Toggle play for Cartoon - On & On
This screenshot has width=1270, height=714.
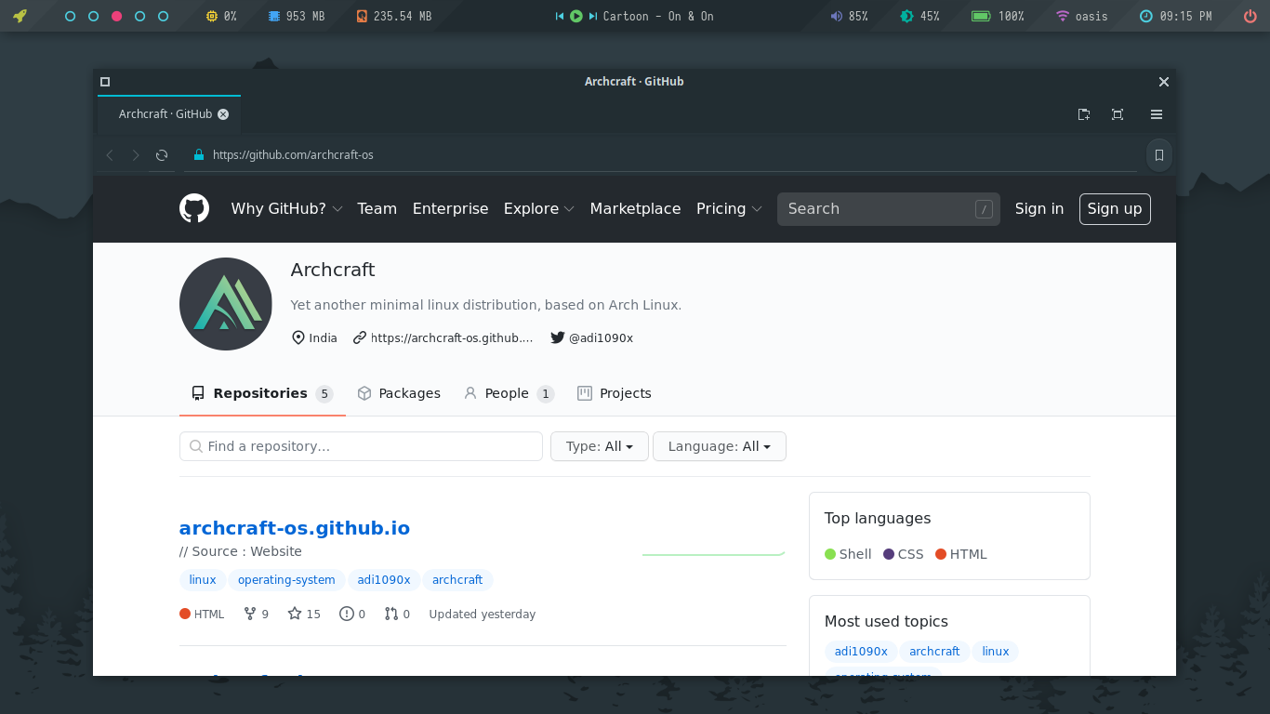(576, 16)
